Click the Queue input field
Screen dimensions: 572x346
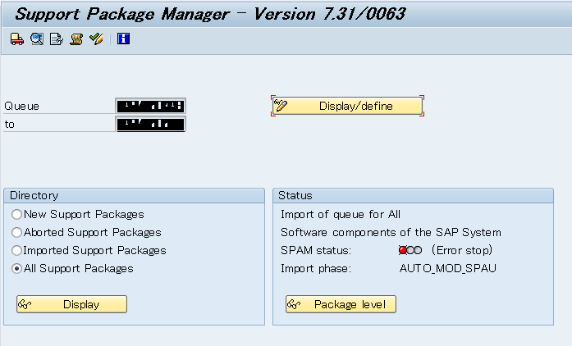[x=151, y=106]
